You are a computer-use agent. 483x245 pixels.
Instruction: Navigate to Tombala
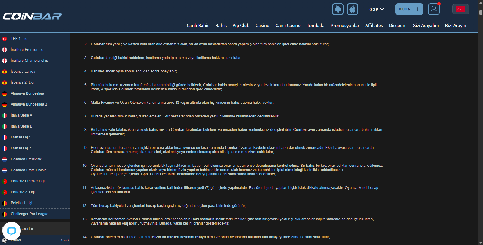click(315, 26)
